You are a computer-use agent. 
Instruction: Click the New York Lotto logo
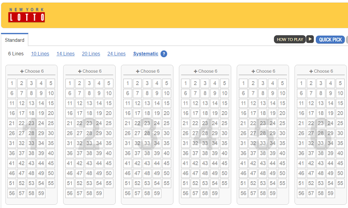[x=26, y=15]
